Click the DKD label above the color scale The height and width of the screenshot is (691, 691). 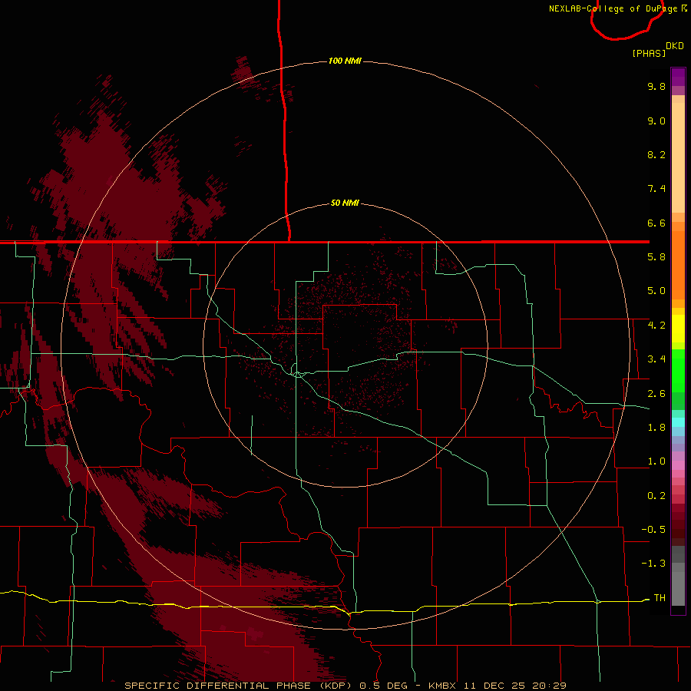click(x=675, y=46)
